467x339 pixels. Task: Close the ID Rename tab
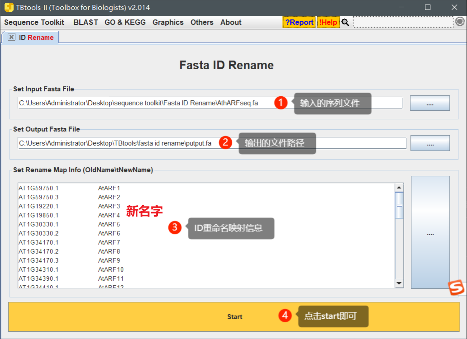[x=11, y=37]
